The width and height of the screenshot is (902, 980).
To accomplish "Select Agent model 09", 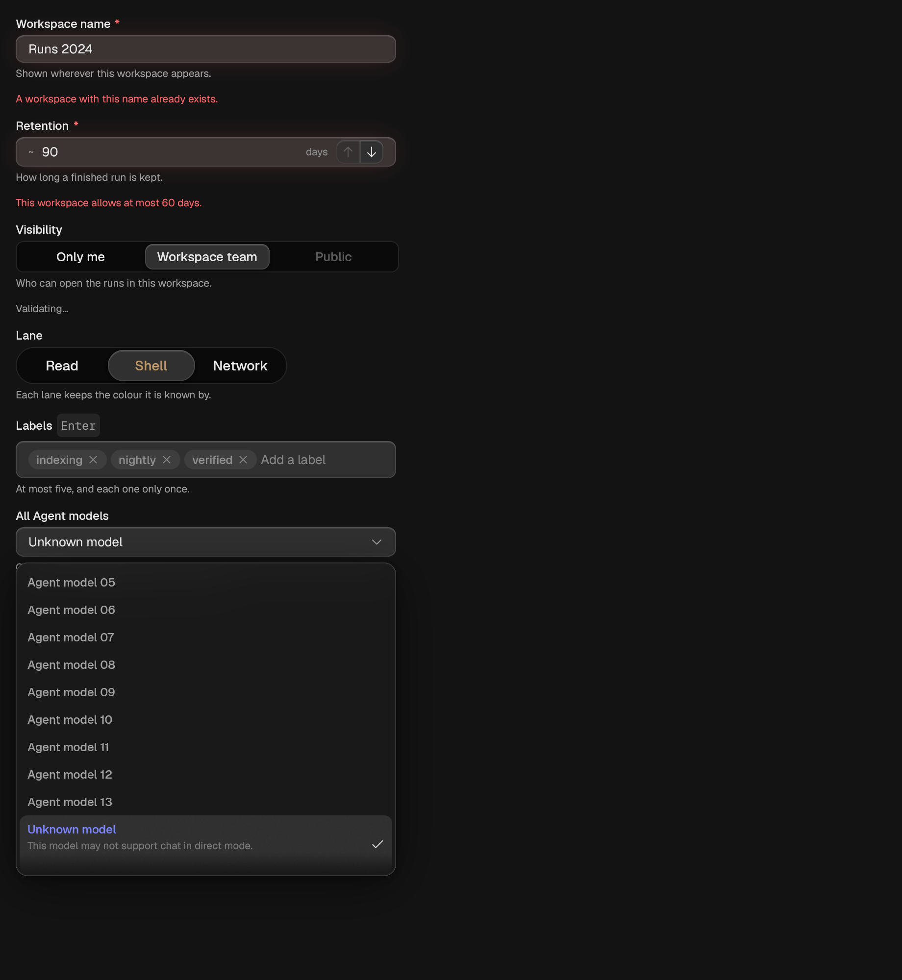I will (x=206, y=692).
